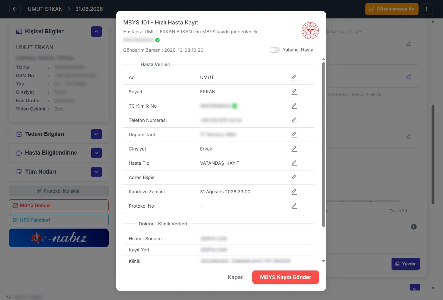443x300 pixels.
Task: Close dialog with Kapat
Action: point(235,277)
